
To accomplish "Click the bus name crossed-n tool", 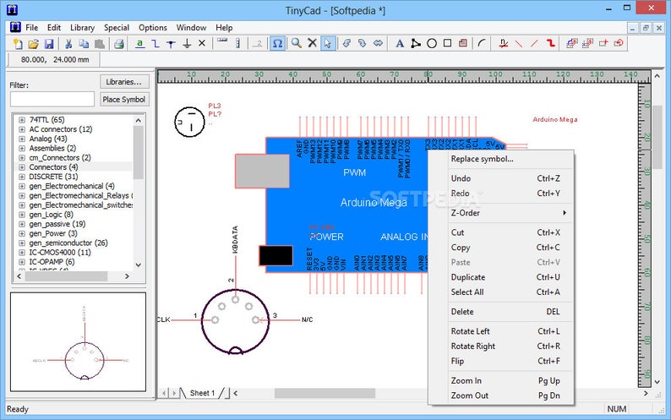I will coord(504,43).
